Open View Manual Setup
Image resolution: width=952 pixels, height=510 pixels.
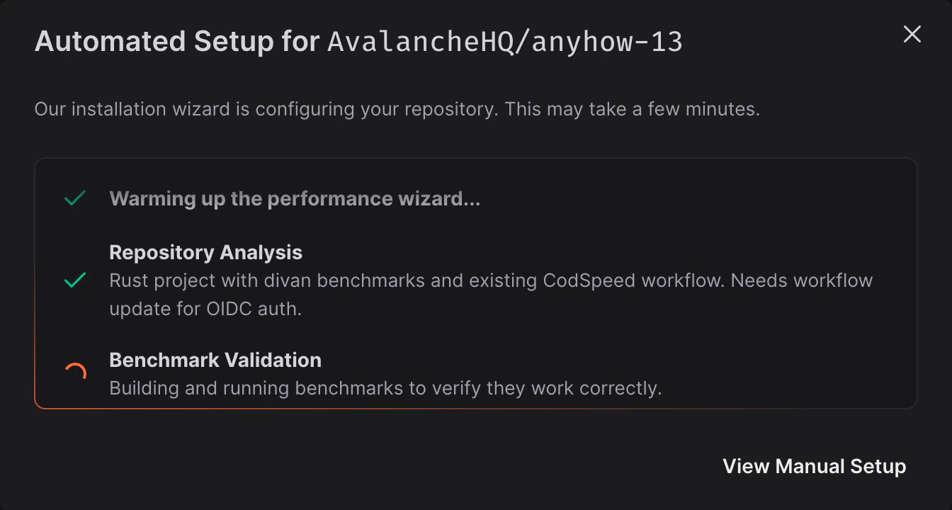point(813,466)
